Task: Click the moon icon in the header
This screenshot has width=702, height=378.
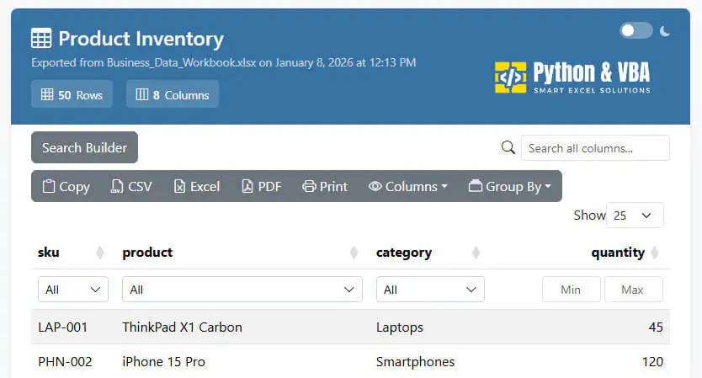Action: (665, 31)
